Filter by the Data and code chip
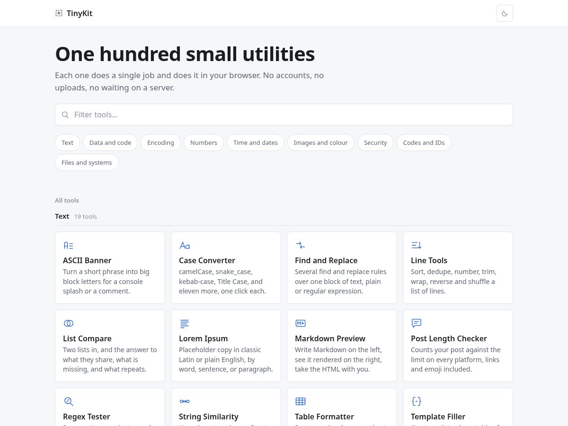The image size is (568, 426). tap(110, 142)
